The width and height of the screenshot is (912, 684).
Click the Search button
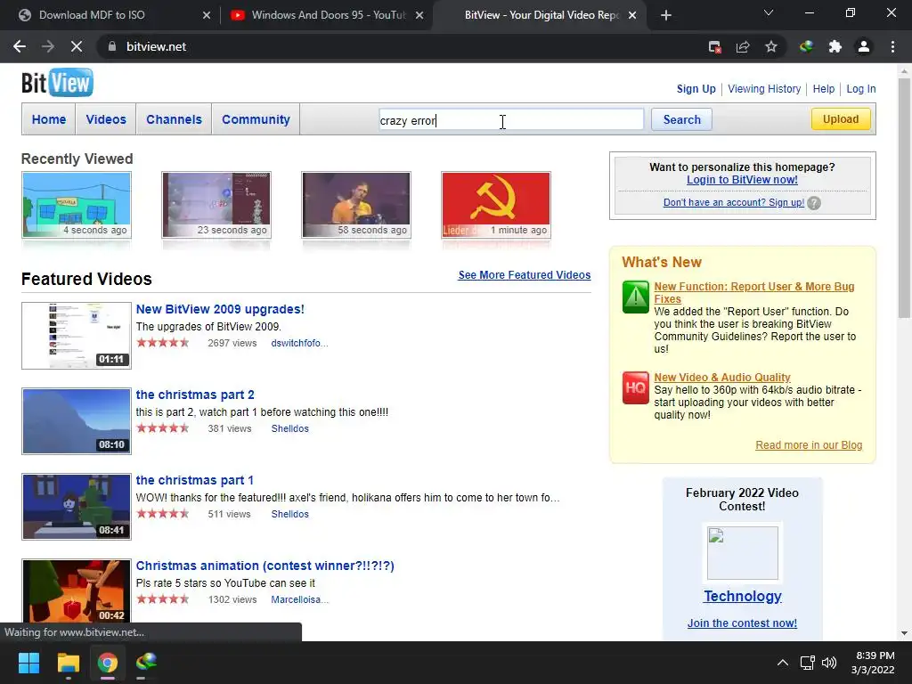(681, 119)
